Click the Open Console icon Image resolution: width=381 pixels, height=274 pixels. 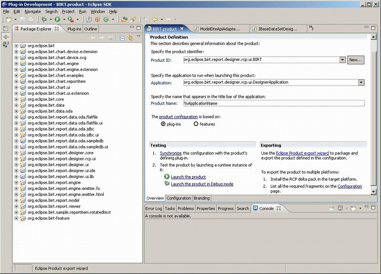pyautogui.click(x=353, y=208)
